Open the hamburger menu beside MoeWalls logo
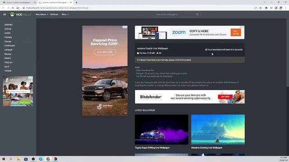 (x=5, y=14)
